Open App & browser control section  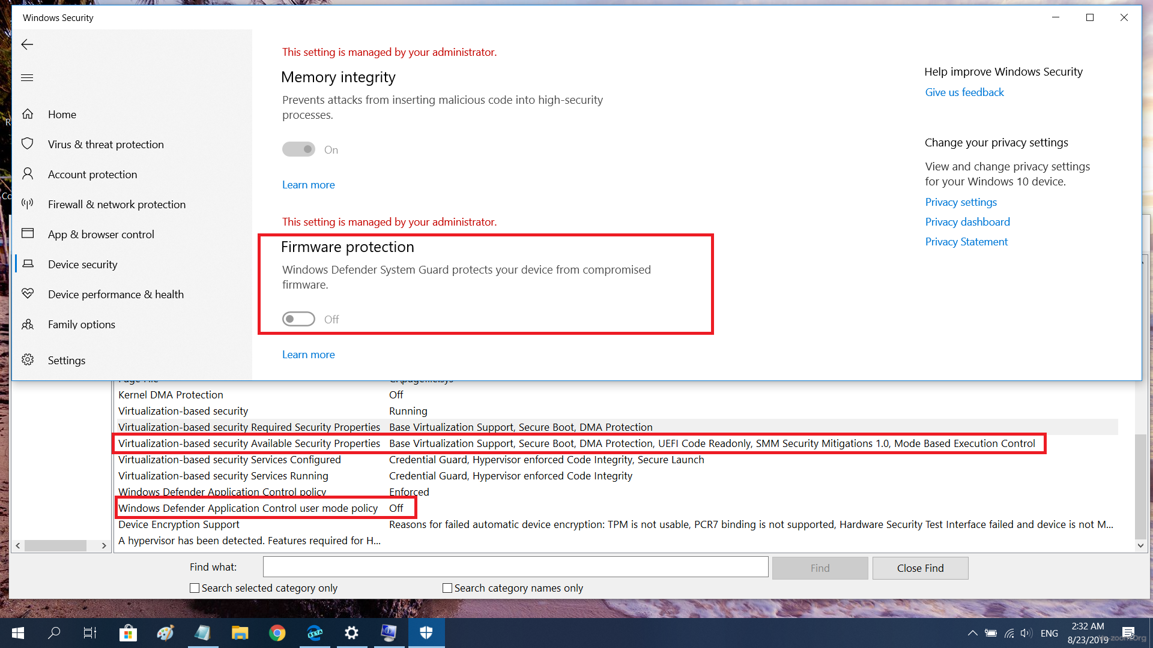101,235
